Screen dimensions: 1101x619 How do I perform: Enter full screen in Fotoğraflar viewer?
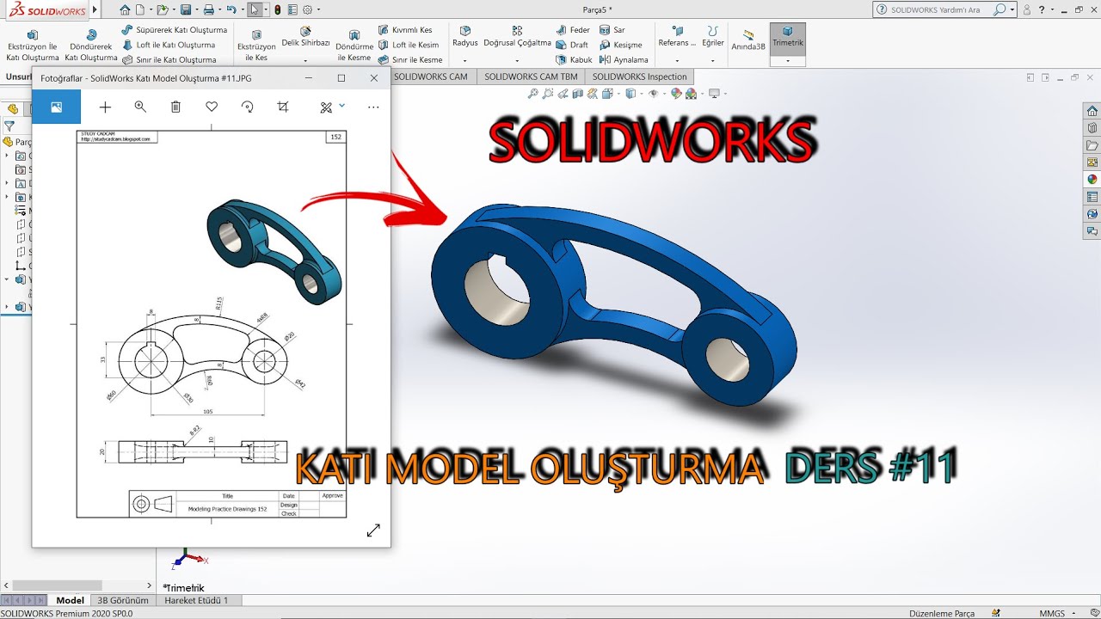click(373, 530)
